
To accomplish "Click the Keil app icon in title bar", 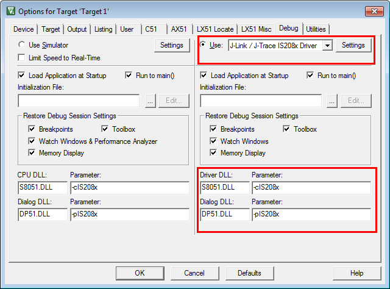I will pos(10,11).
